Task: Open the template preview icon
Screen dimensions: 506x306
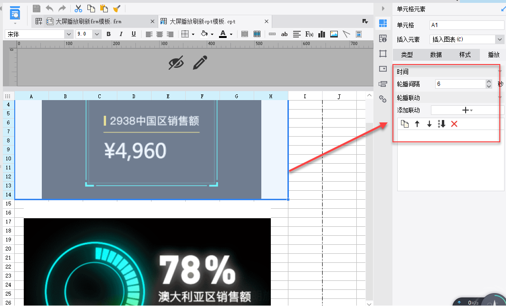Action: tap(15, 14)
